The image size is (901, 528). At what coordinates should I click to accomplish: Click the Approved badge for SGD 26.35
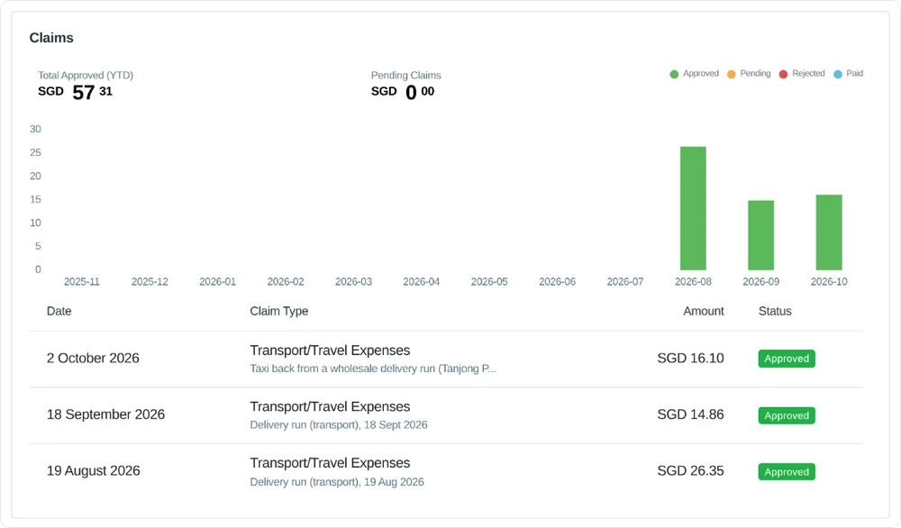click(x=787, y=472)
